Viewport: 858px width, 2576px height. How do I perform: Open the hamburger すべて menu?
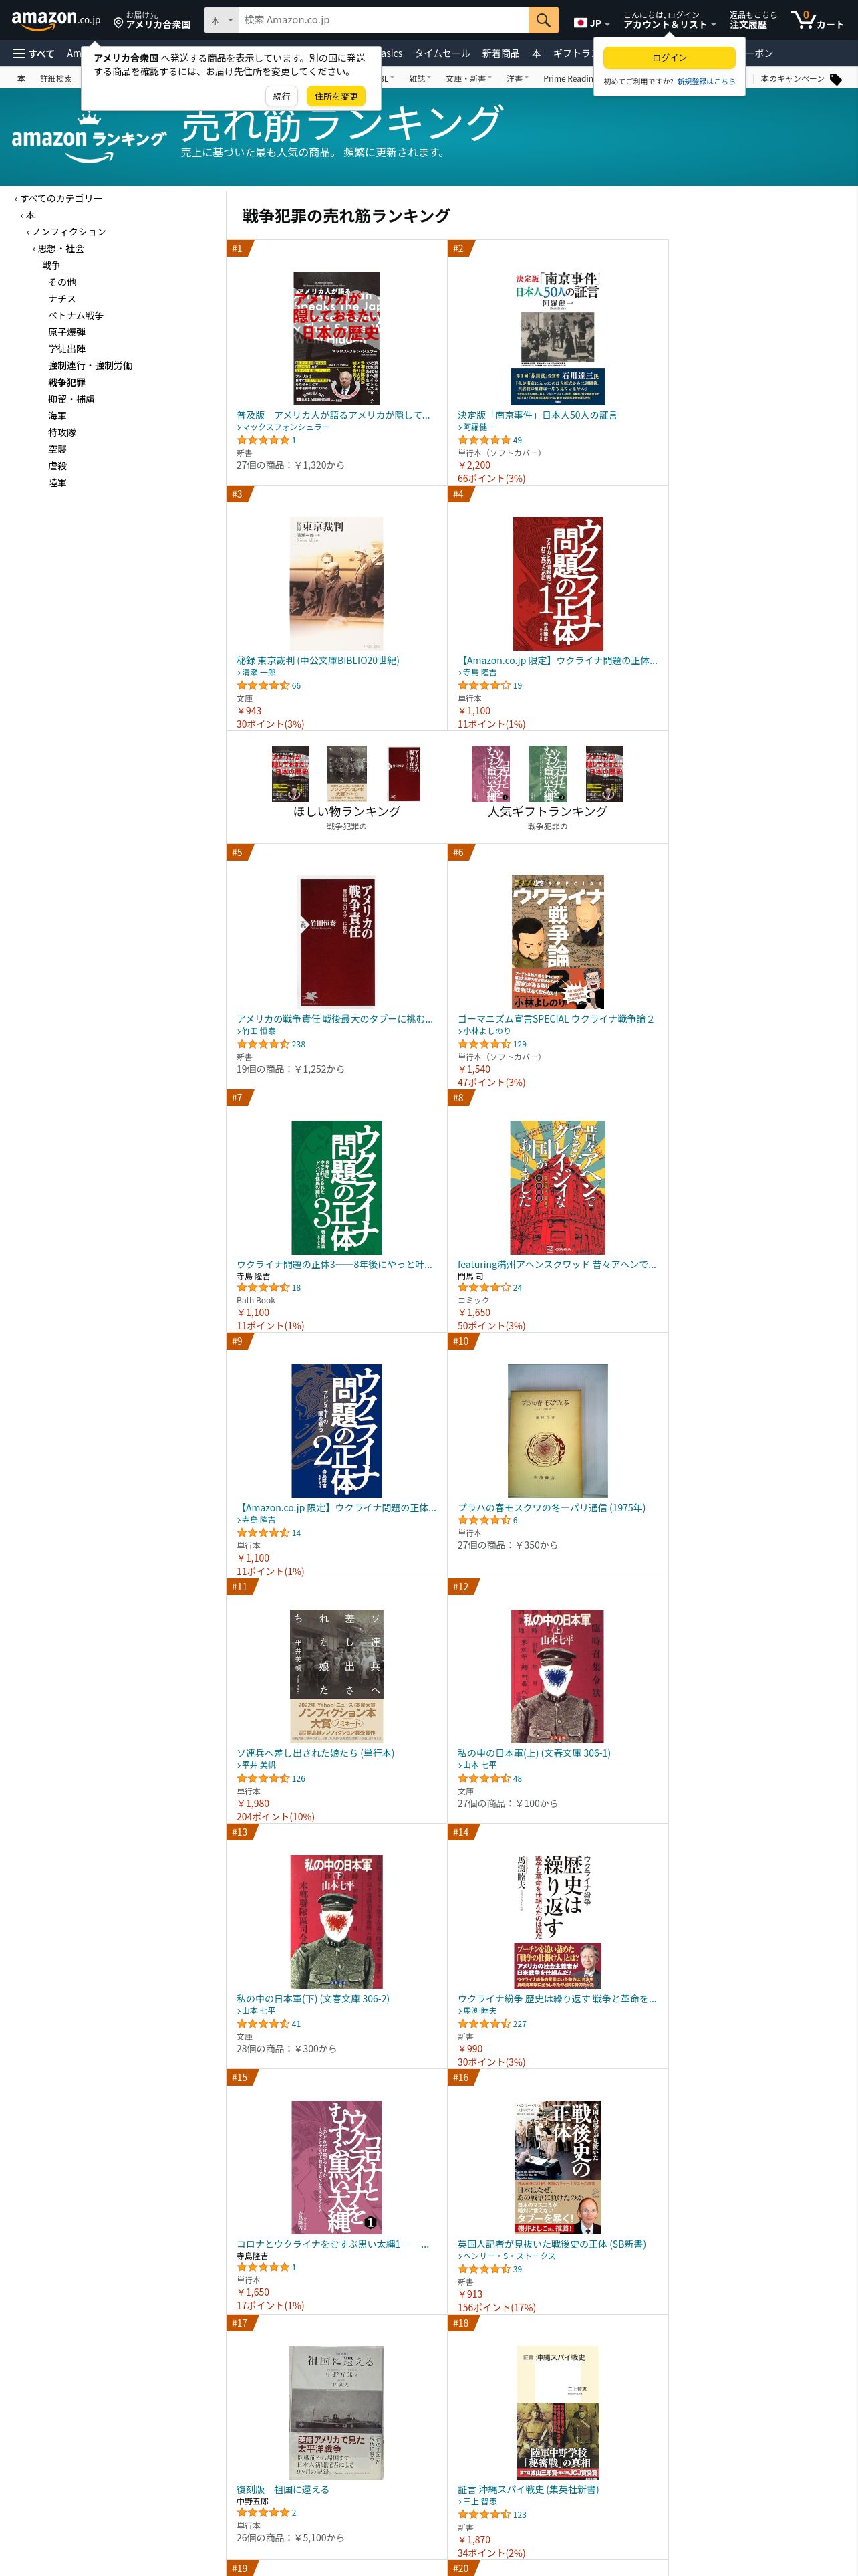(33, 54)
